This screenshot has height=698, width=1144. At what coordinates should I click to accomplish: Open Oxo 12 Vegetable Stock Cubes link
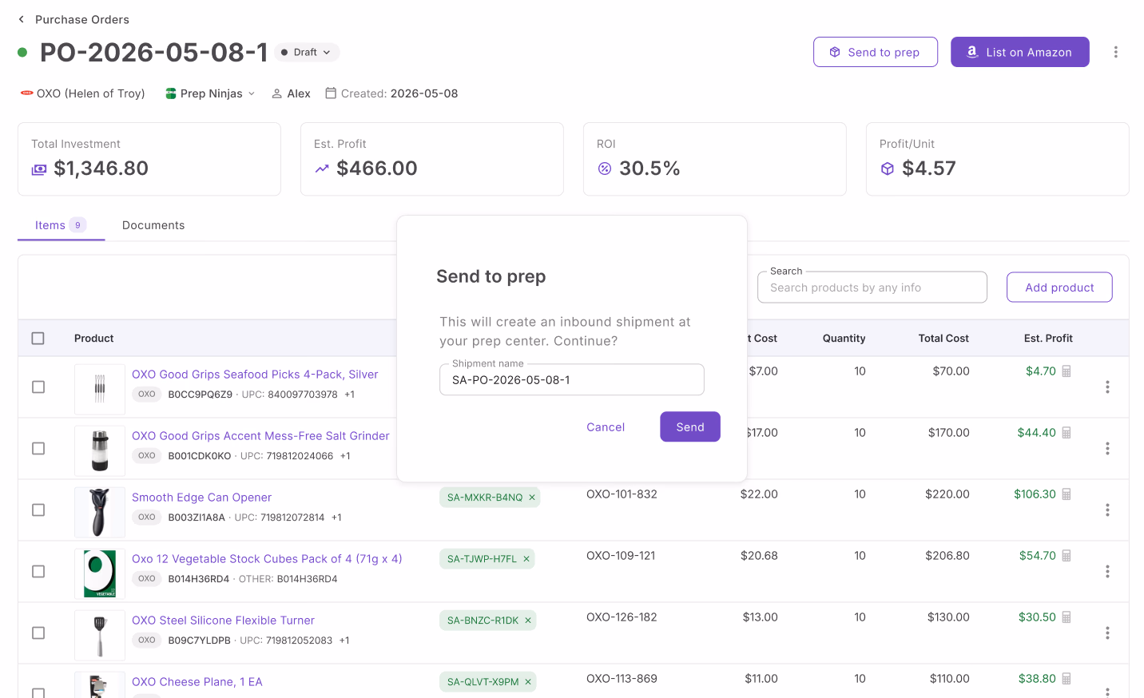[267, 559]
